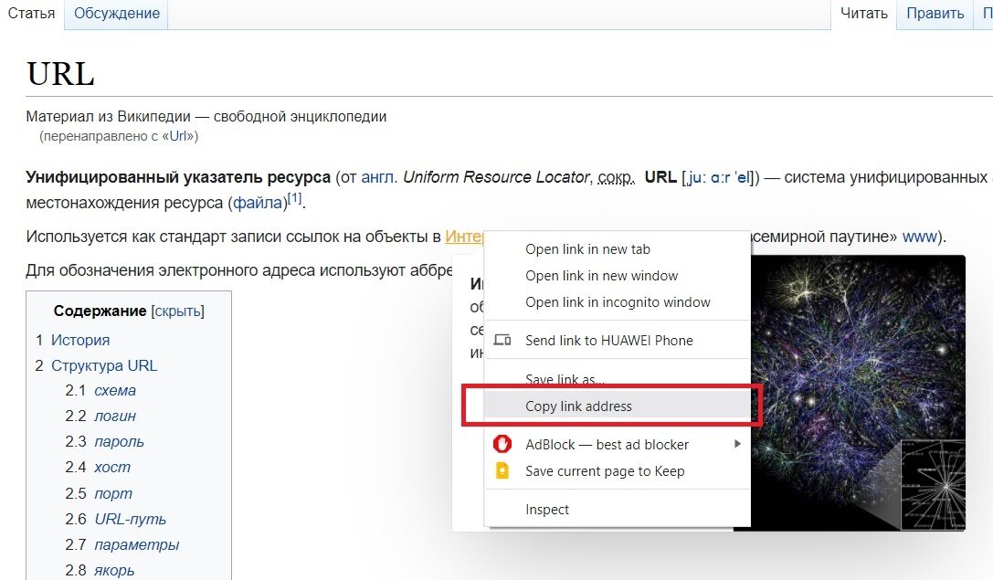
Task: Open the файла link
Action: 258,203
